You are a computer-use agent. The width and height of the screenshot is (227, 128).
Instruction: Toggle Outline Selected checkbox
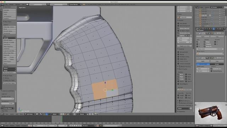pos(178,28)
